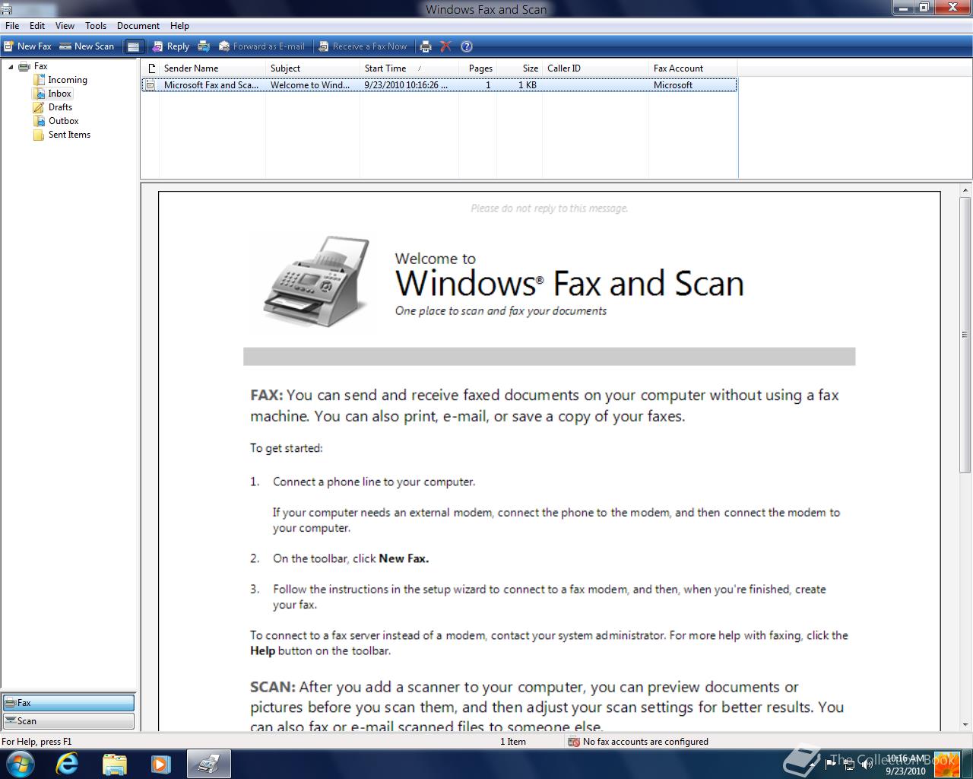
Task: Select 'Microsoft Fax and Sca...' sender cell
Action: tap(211, 85)
